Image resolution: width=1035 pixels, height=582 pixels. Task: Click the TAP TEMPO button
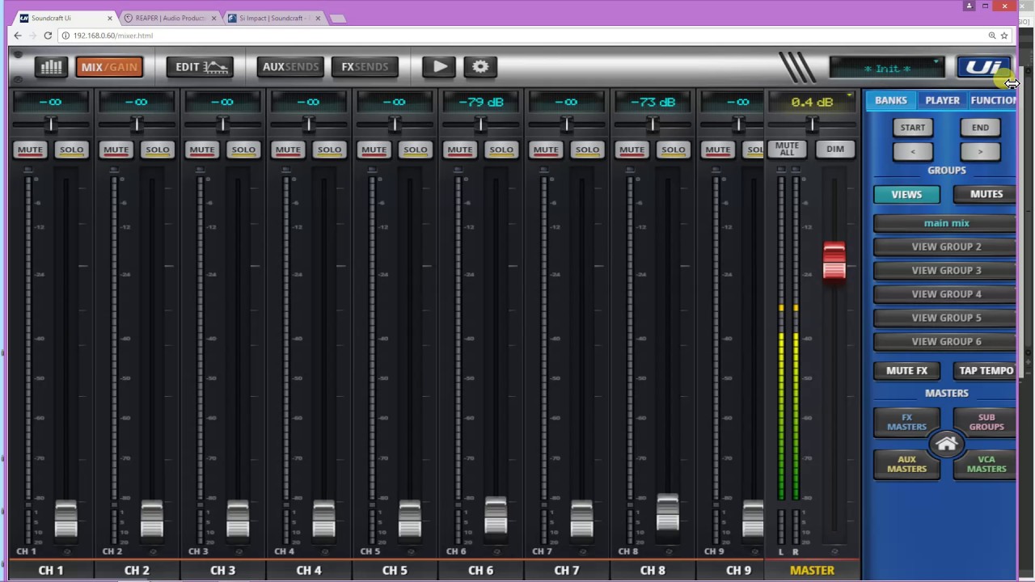(x=986, y=370)
